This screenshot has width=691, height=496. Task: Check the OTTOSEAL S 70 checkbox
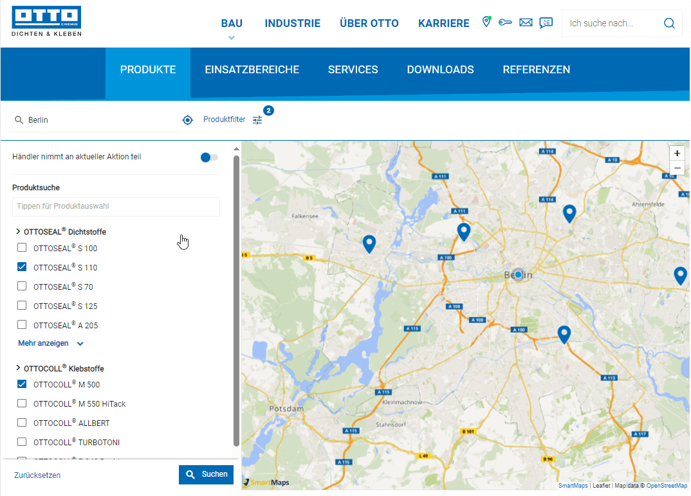tap(22, 286)
